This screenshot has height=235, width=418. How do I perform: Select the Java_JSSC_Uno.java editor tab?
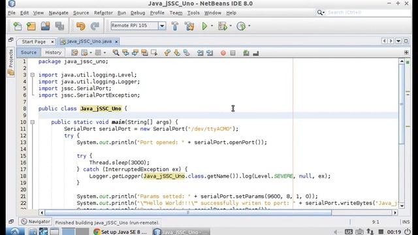pyautogui.click(x=89, y=42)
